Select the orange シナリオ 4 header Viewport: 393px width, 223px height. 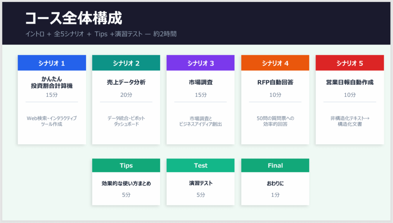(x=275, y=63)
